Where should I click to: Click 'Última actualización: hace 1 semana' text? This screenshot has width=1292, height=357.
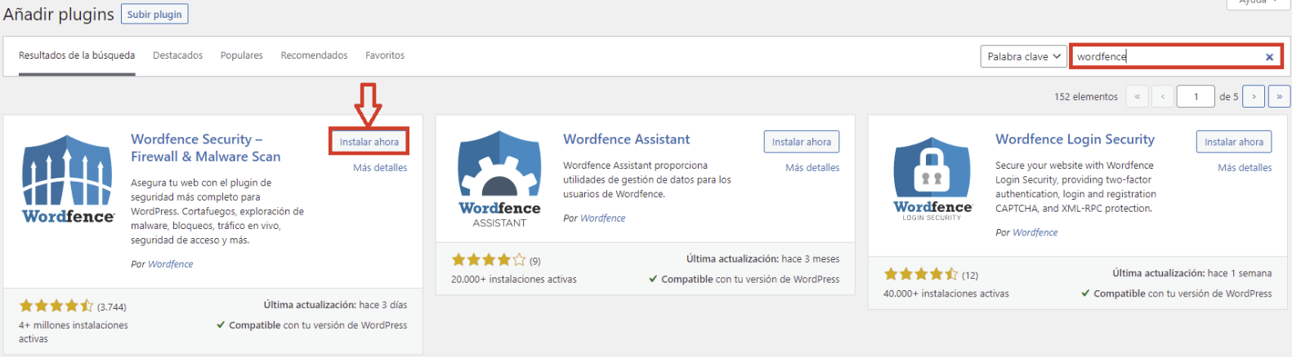click(1191, 273)
